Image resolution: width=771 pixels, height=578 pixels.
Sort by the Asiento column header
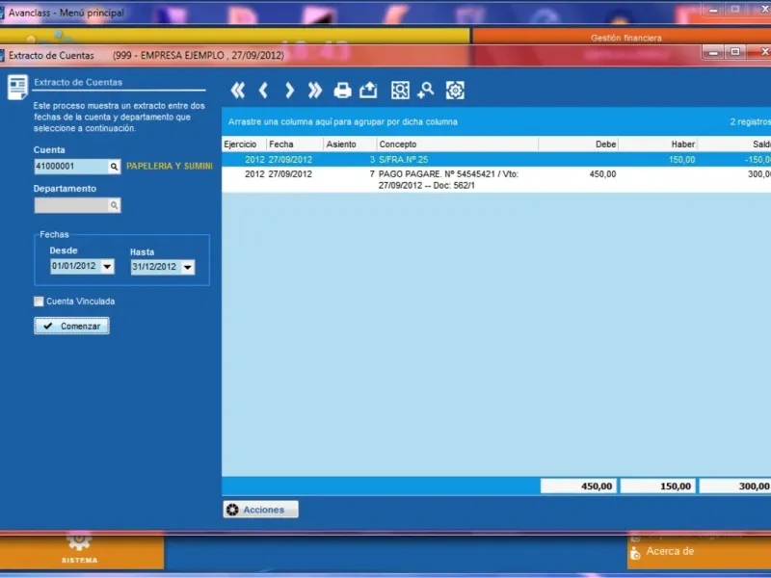pyautogui.click(x=350, y=144)
